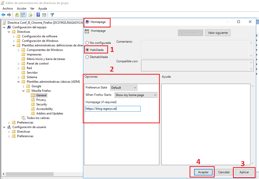Screen dimensions: 259x179
Task: Select the No configurada radio button
Action: click(88, 43)
